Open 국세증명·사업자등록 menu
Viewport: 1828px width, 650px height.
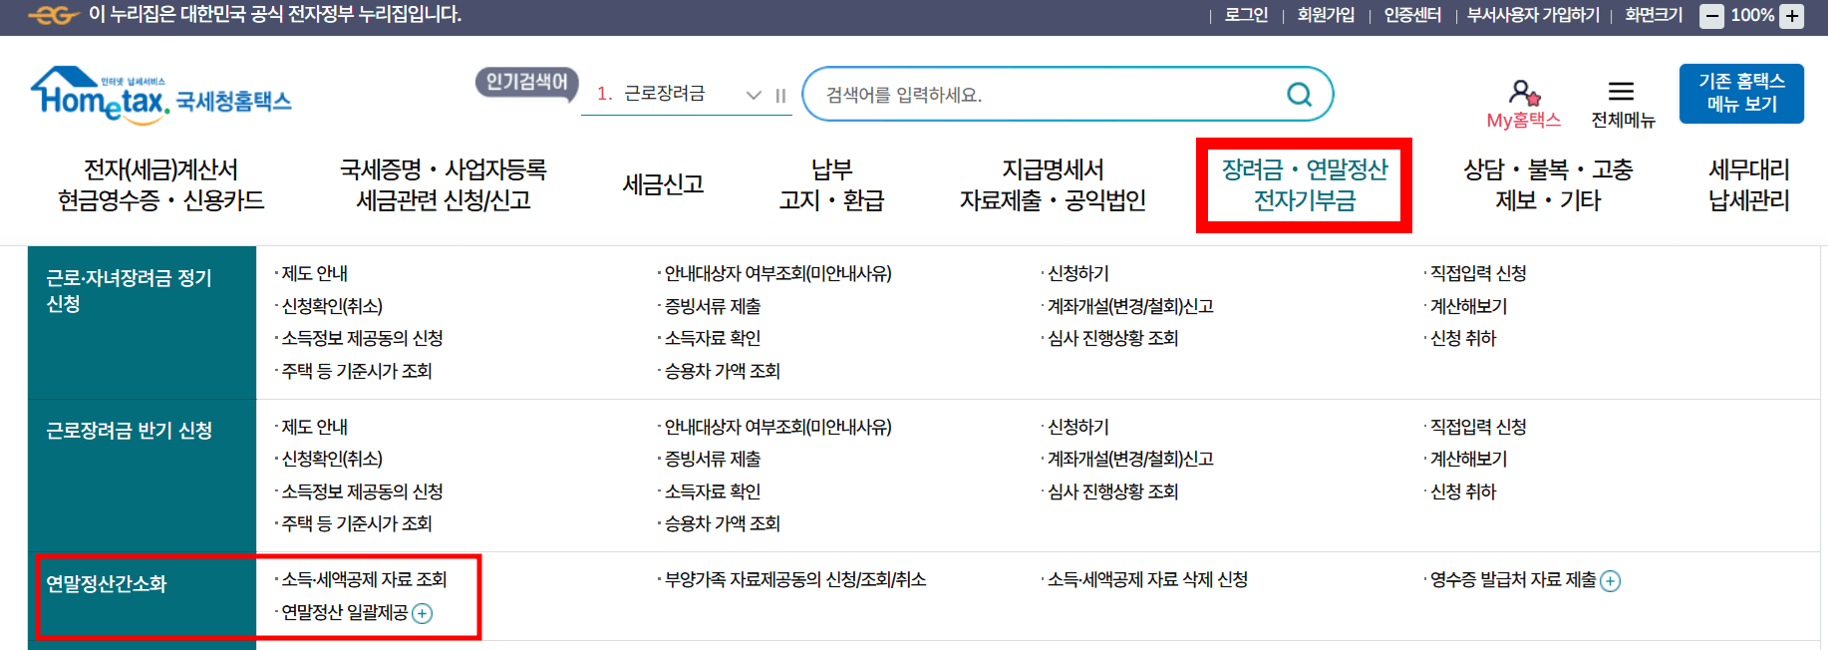click(444, 184)
